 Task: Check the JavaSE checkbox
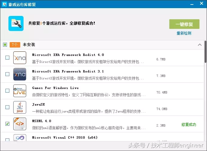[x=7, y=107]
